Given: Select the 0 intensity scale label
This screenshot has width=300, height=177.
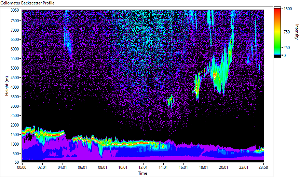Looking at the screenshot, I should click(x=285, y=56).
